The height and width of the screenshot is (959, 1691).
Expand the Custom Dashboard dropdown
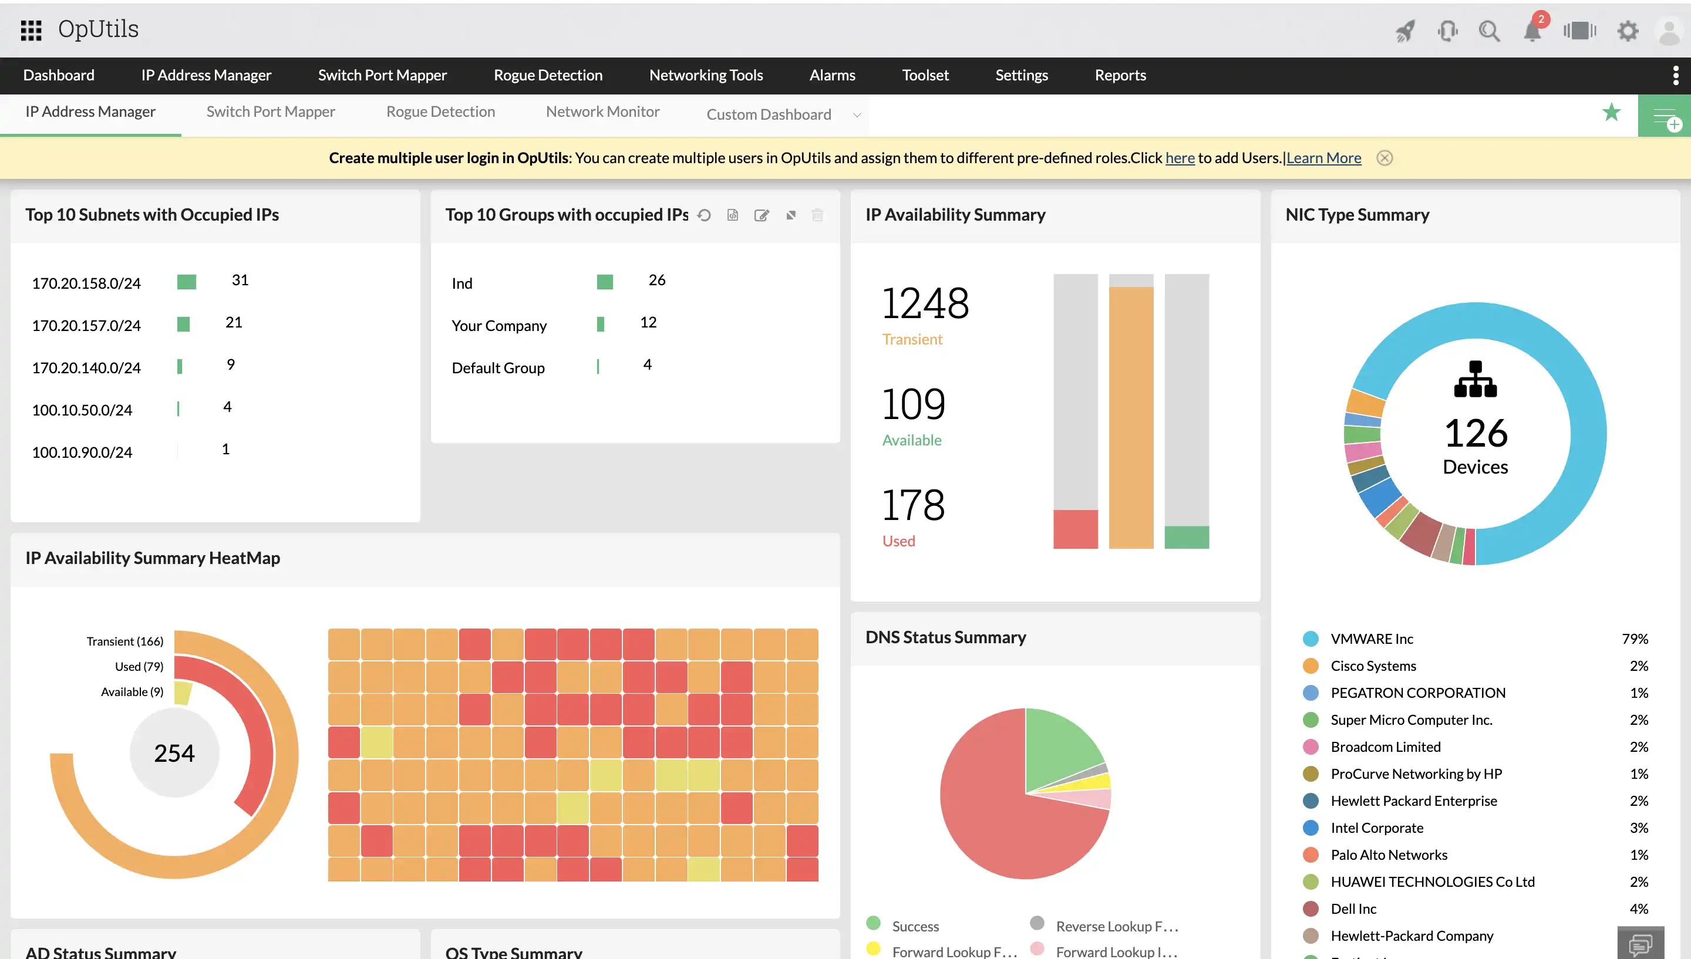point(857,114)
